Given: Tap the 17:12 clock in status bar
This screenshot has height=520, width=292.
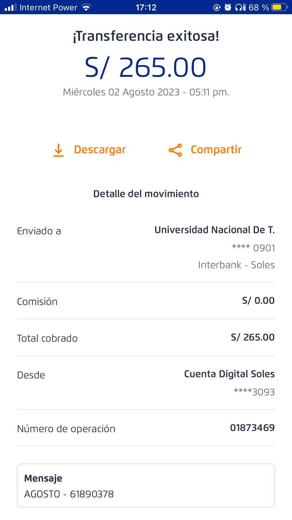Looking at the screenshot, I should (146, 7).
